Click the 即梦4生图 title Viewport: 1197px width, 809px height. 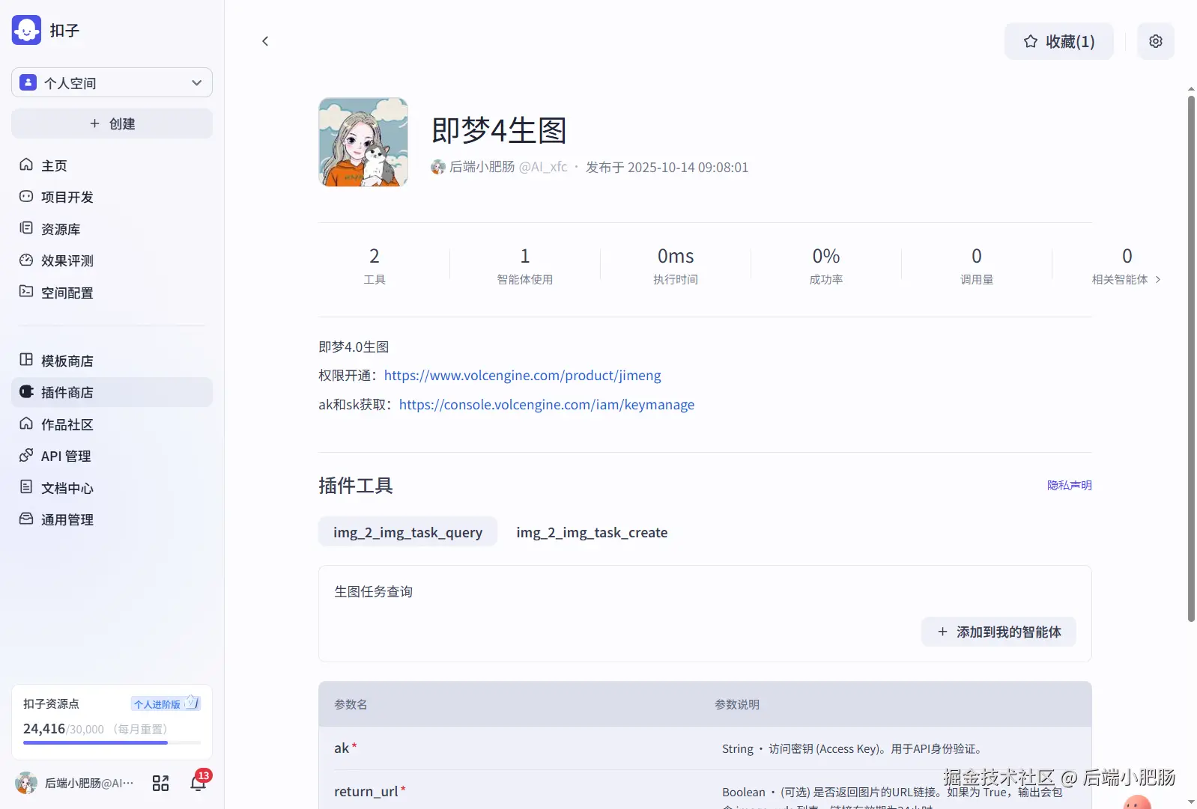pyautogui.click(x=499, y=130)
